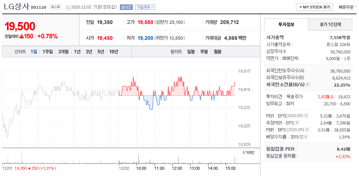Click the 전일 value 19,350
The image size is (359, 176).
(x=105, y=22)
